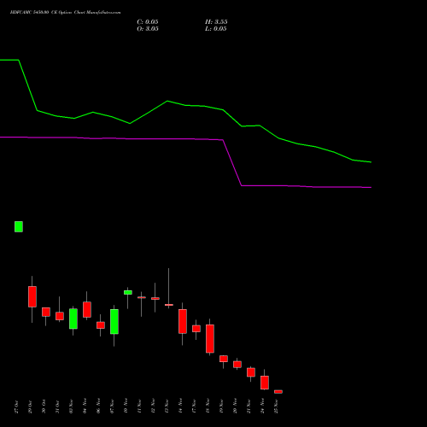
Task: Click the '20 Nov' date label
Action: [x=235, y=407]
